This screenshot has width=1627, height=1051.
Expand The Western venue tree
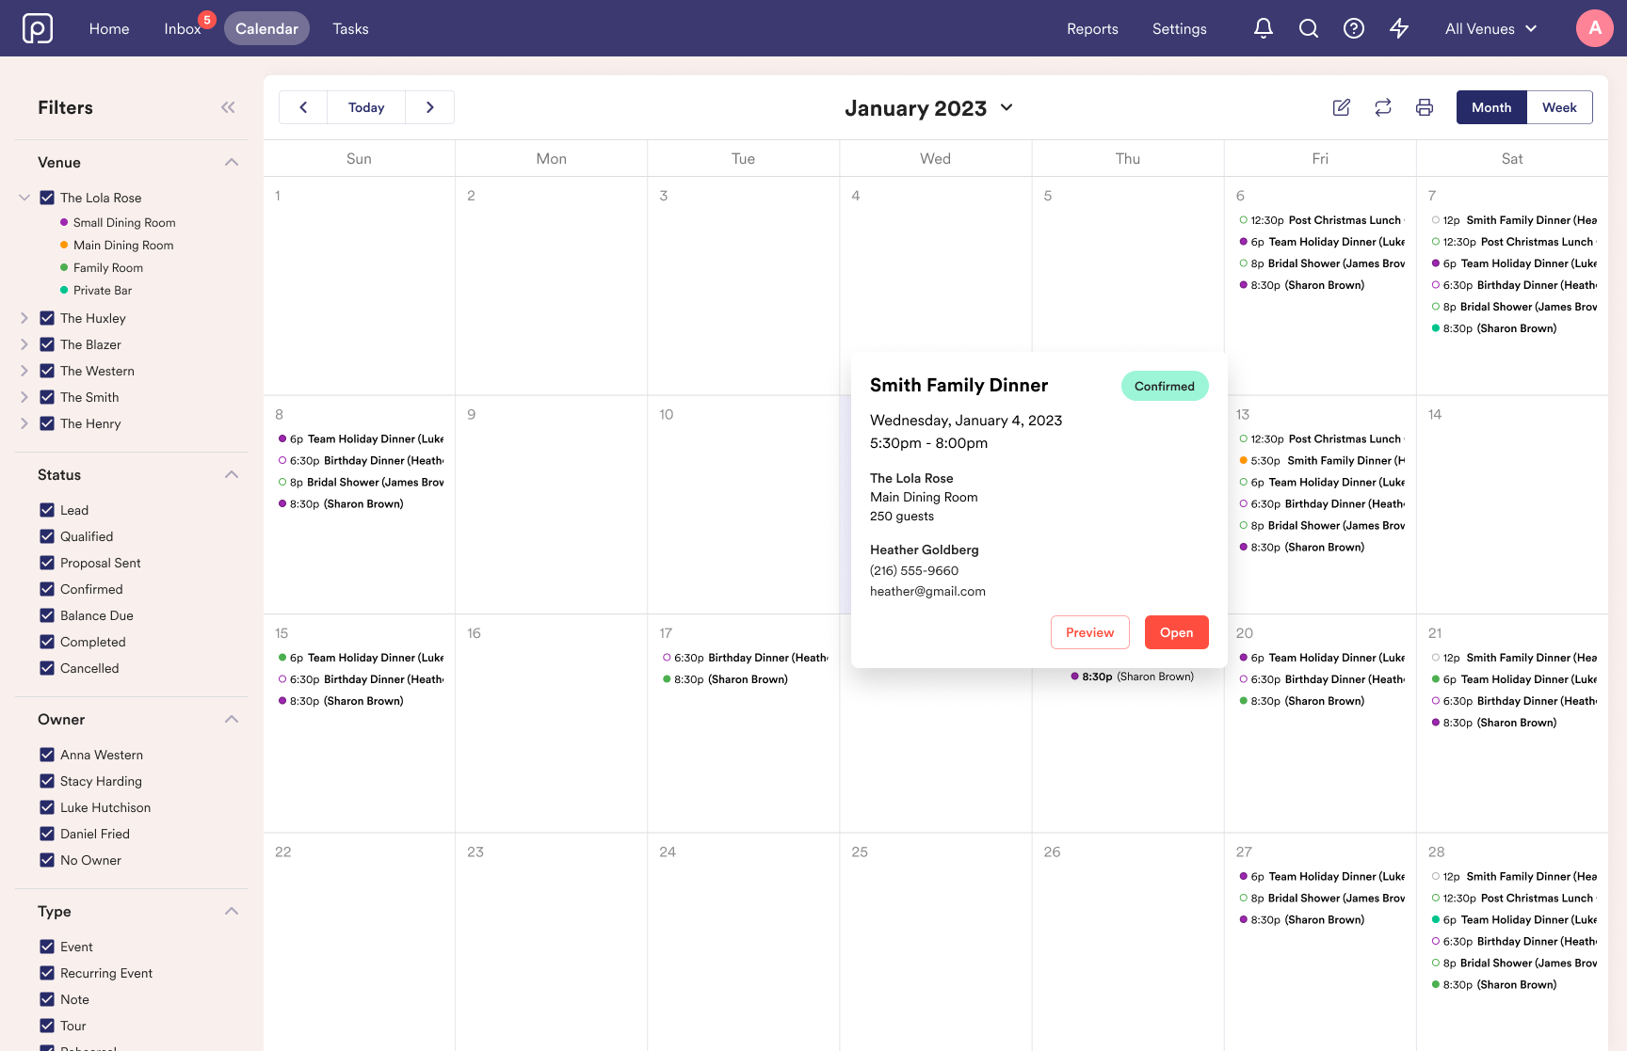[x=24, y=371]
